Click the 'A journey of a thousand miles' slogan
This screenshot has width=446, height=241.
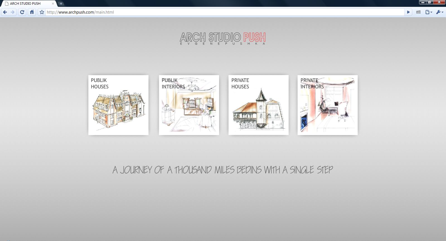coord(223,170)
